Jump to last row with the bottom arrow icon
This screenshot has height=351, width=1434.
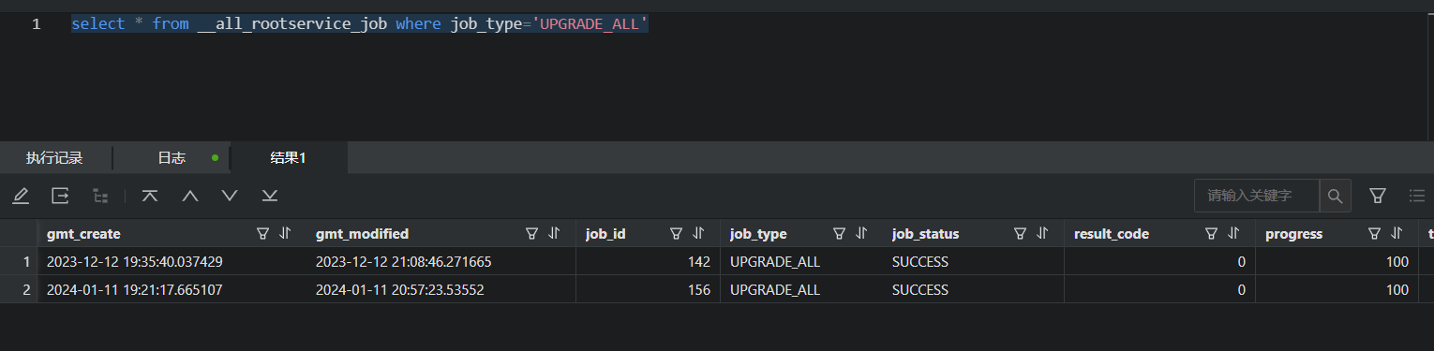[x=270, y=196]
